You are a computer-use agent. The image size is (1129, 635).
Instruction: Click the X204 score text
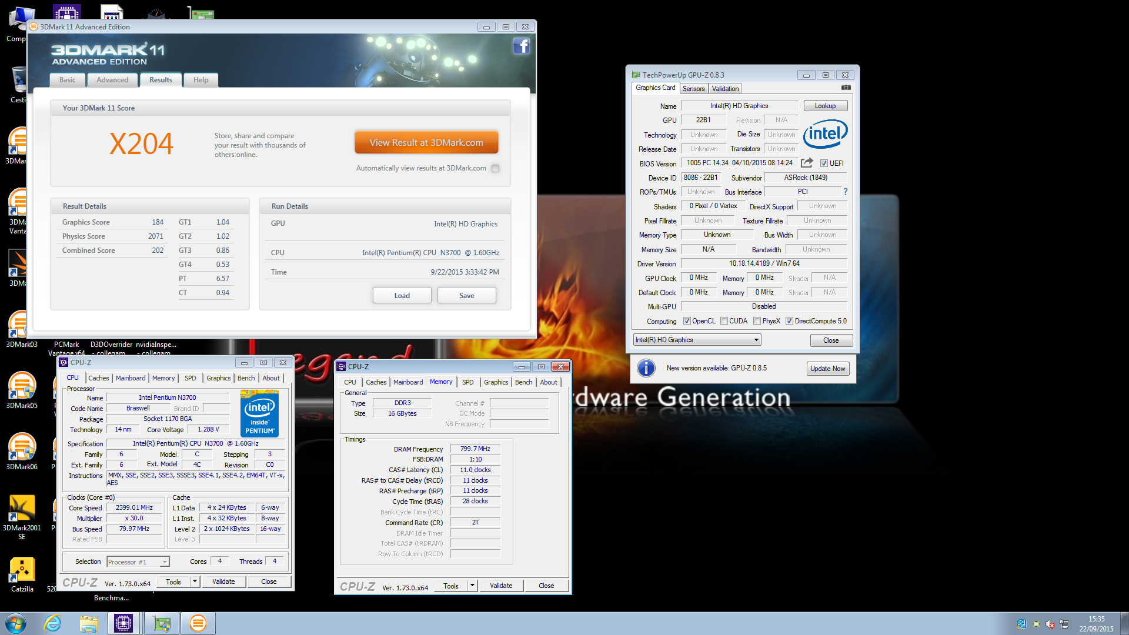click(141, 144)
